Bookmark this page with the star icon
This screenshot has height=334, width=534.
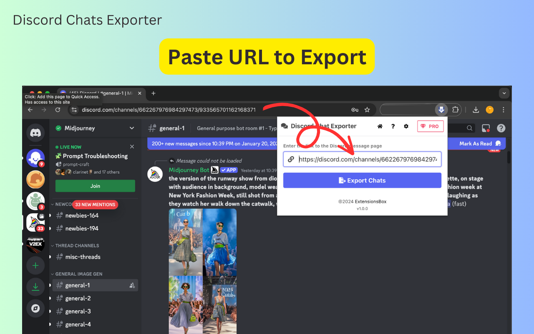click(x=367, y=110)
